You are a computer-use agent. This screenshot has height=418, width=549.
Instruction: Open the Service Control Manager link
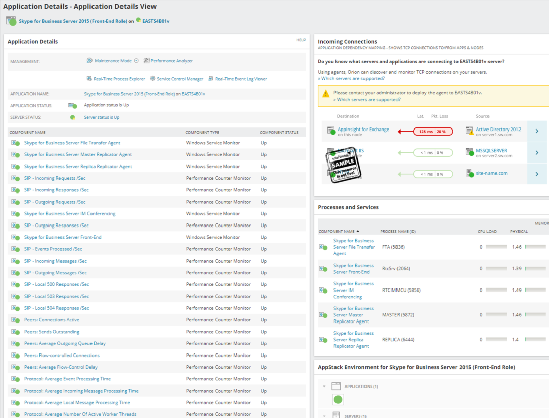click(x=180, y=79)
